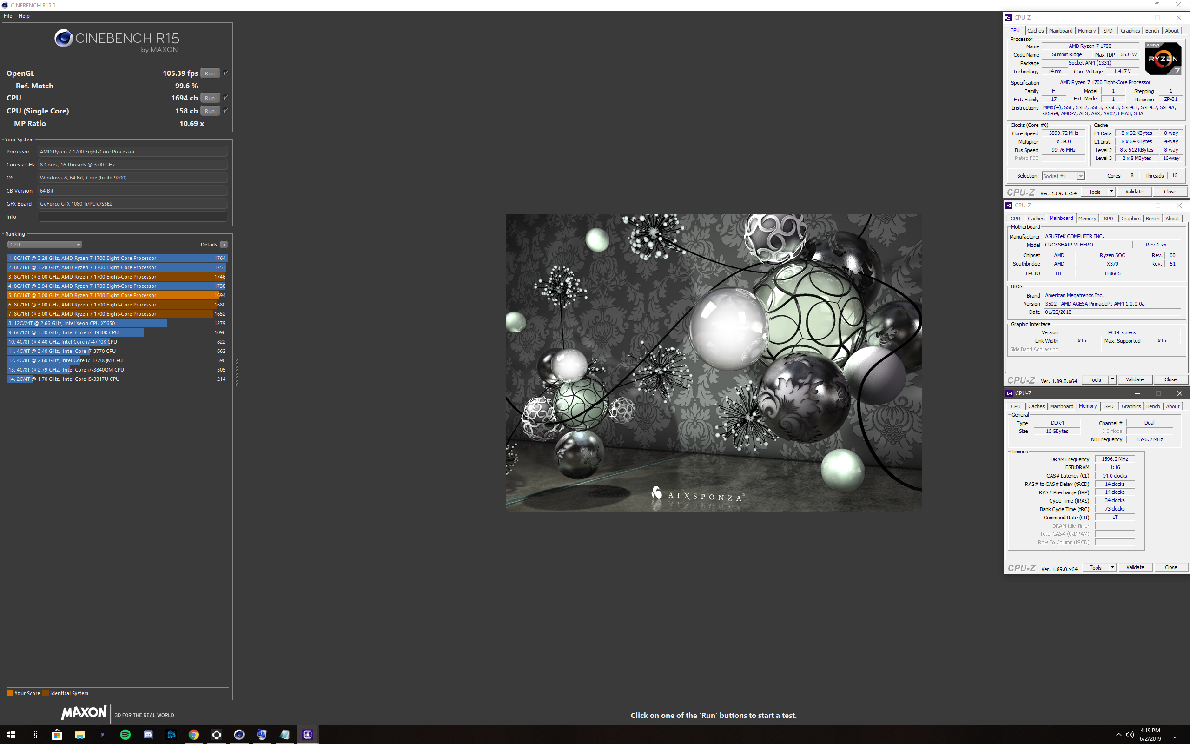Image resolution: width=1190 pixels, height=744 pixels.
Task: Open the volume control in system tray
Action: 1130,735
